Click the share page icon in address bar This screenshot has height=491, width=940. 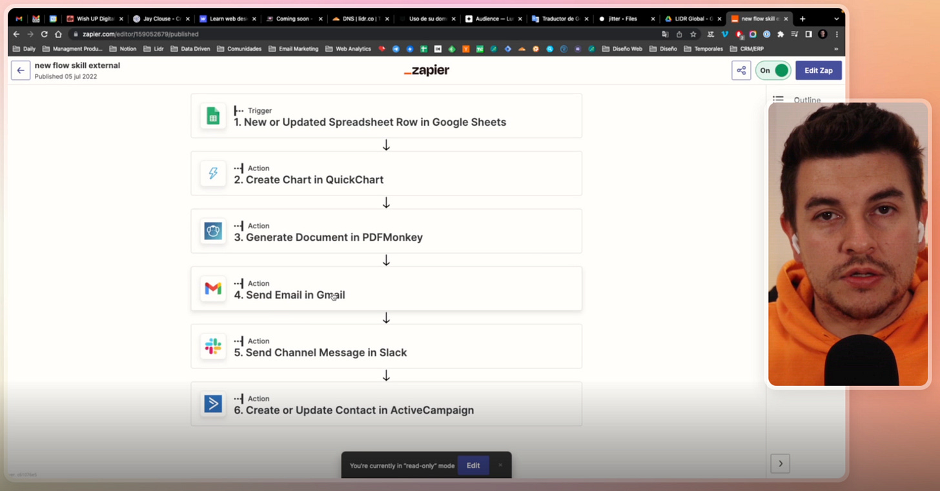point(679,34)
